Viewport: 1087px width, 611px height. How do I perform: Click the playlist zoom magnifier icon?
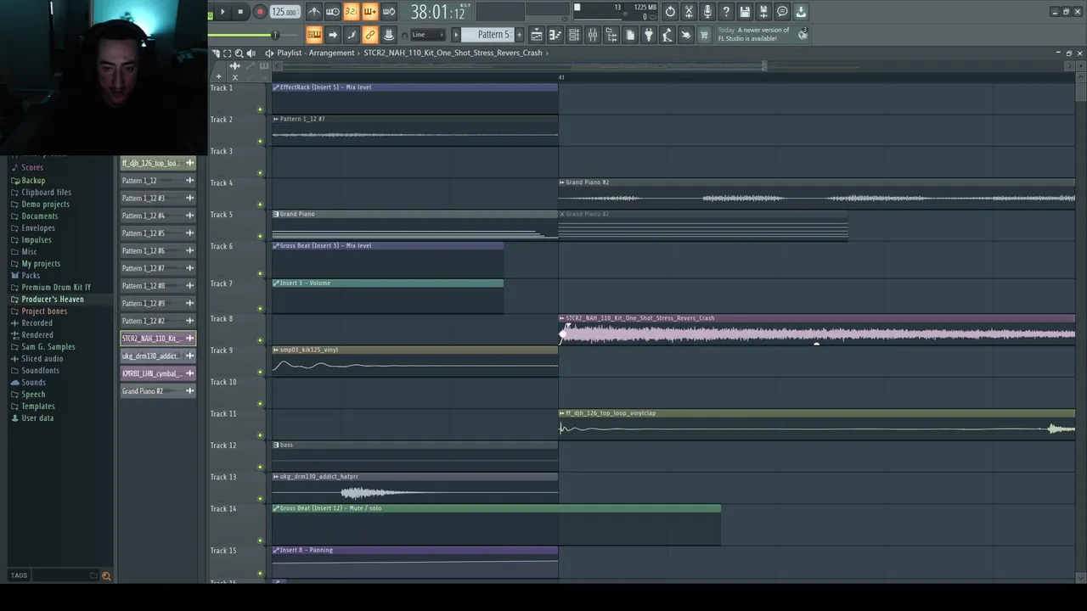[x=239, y=53]
